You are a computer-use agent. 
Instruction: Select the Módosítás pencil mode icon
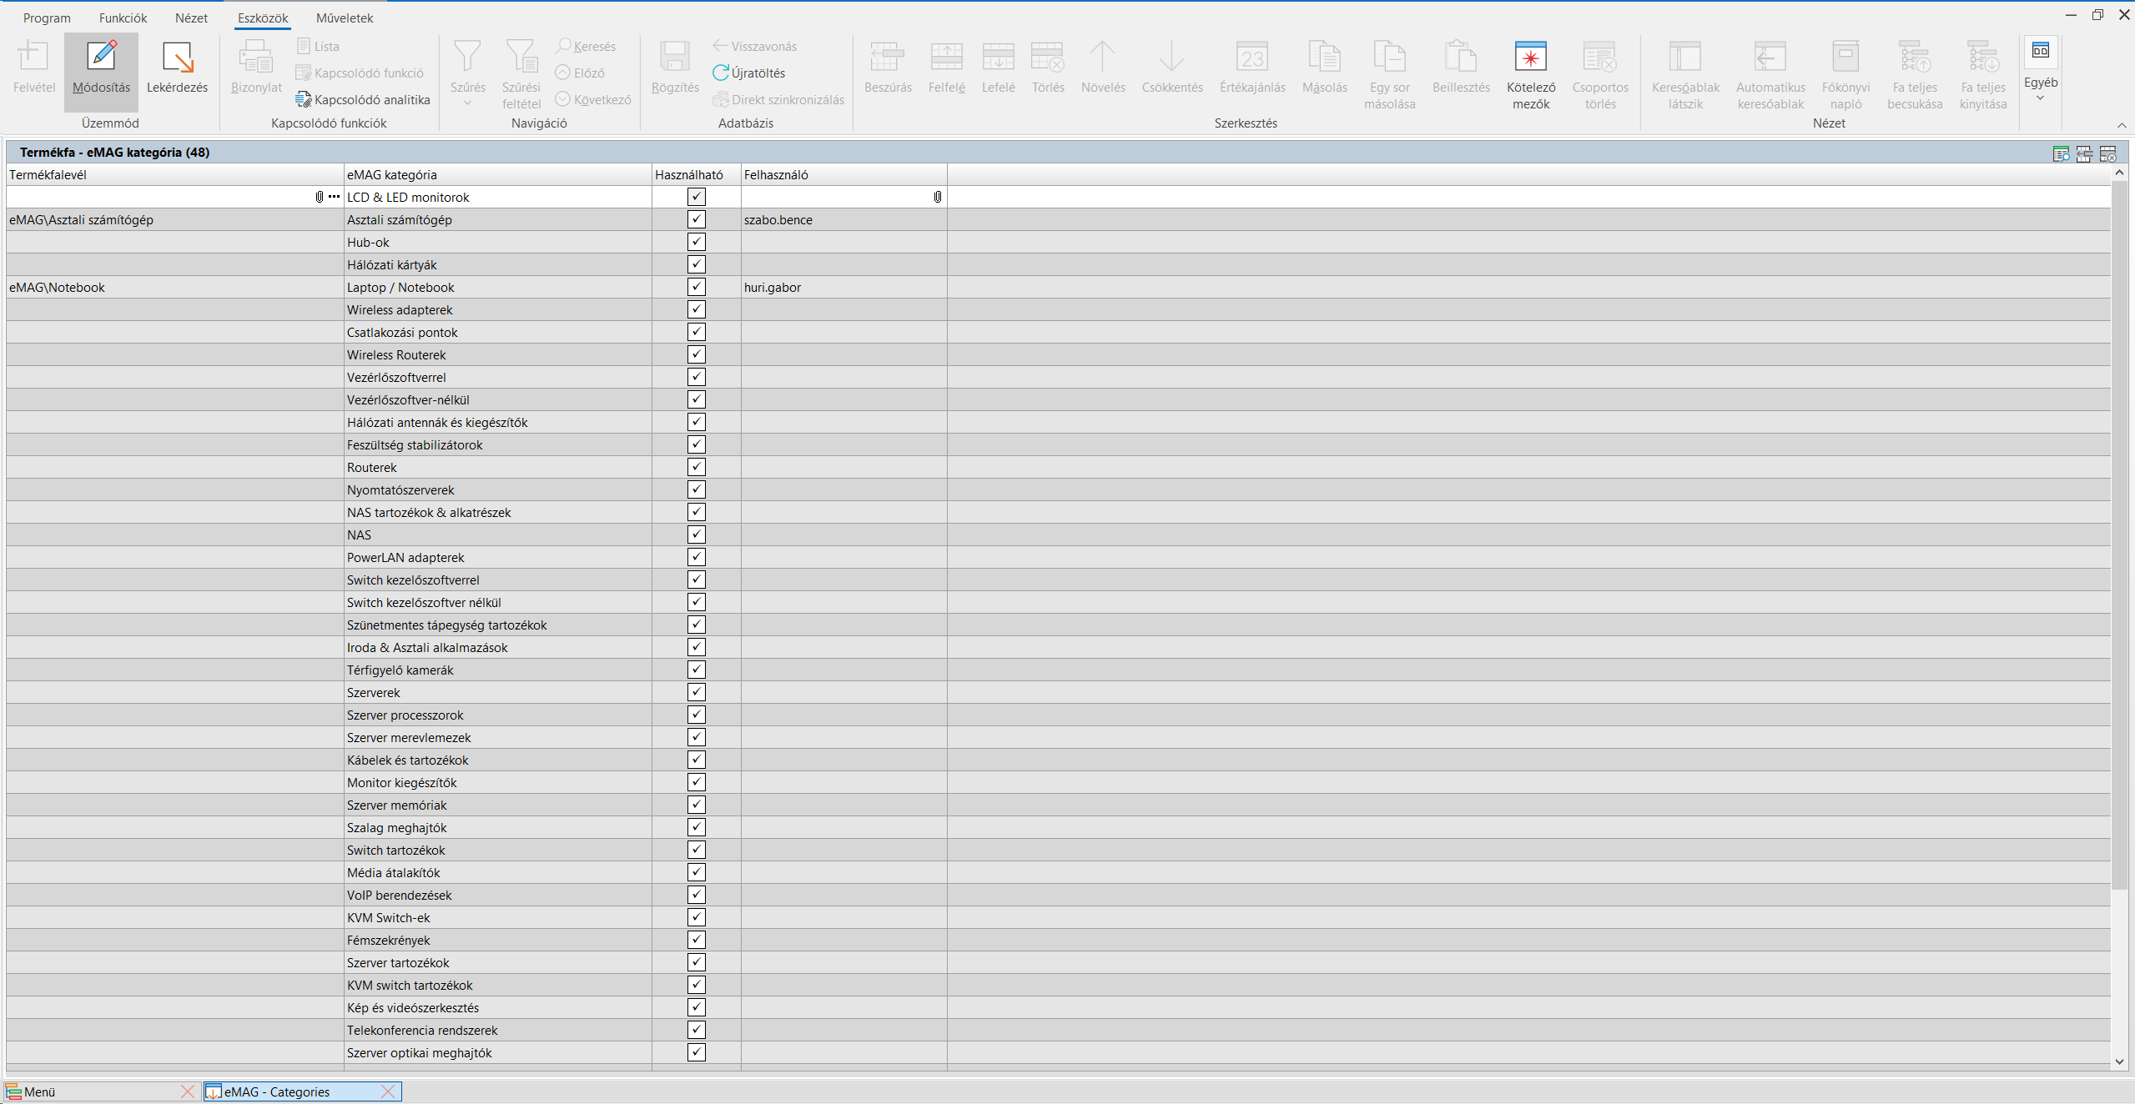pos(101,57)
